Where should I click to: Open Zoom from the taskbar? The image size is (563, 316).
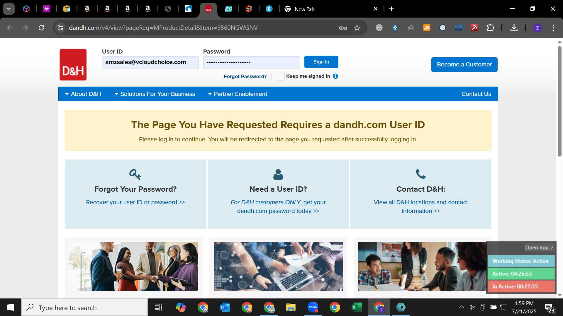click(313, 307)
